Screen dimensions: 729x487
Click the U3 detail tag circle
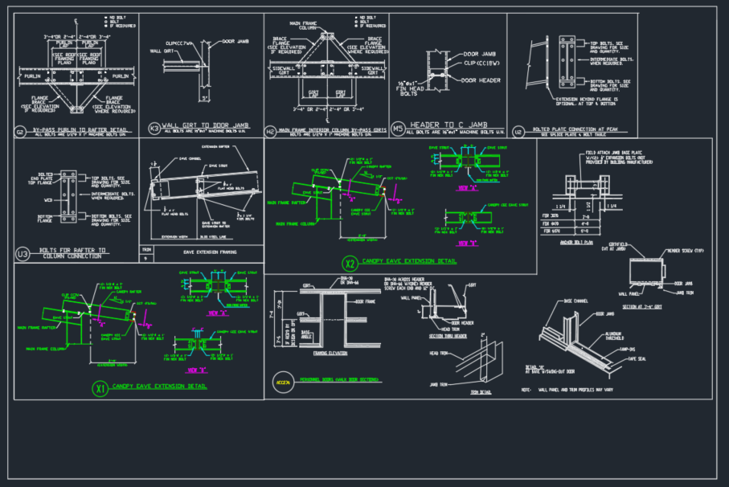point(23,254)
